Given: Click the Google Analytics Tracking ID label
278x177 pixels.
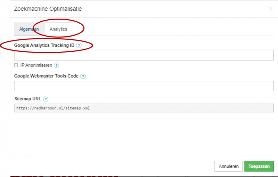Looking at the screenshot, I should [44, 45].
